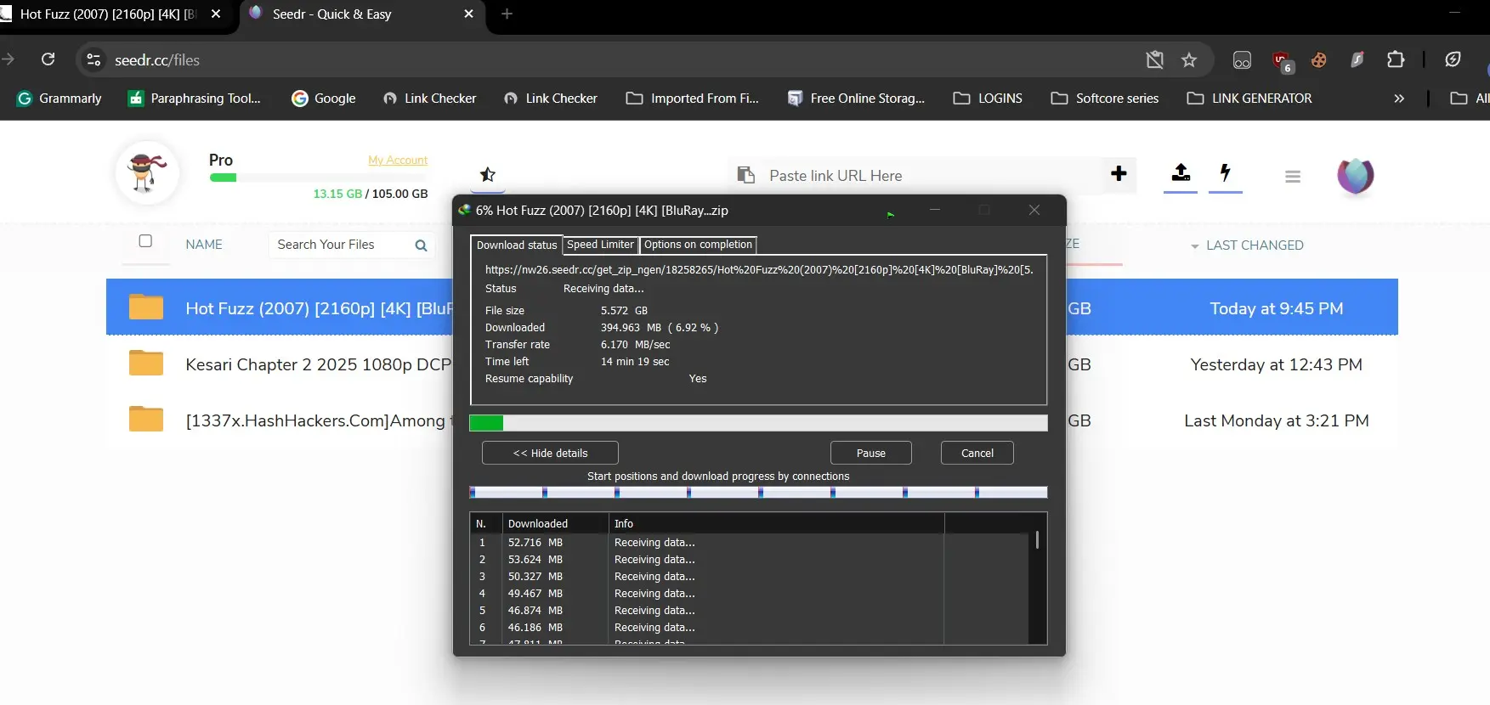This screenshot has width=1490, height=705.
Task: Open the Google bookmark
Action: tap(323, 99)
